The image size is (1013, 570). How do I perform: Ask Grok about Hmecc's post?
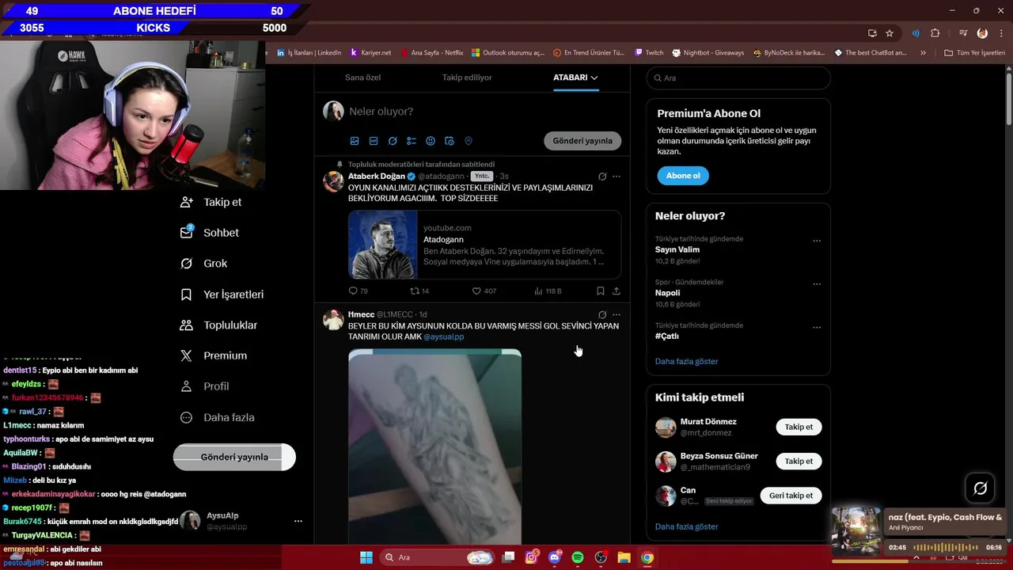602,314
